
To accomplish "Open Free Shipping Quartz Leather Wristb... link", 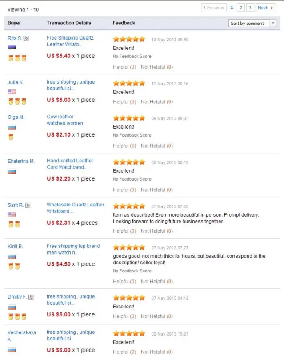I will point(70,41).
